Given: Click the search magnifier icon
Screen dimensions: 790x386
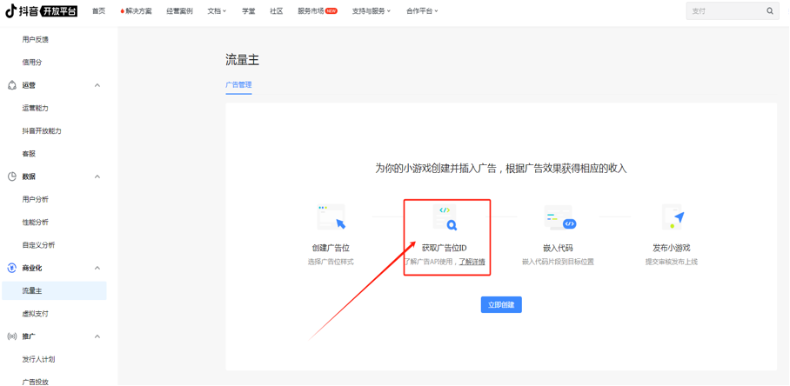Looking at the screenshot, I should [x=770, y=11].
